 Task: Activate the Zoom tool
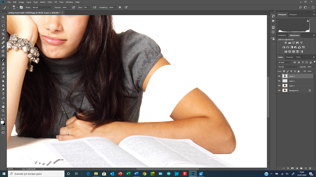pos(3,111)
